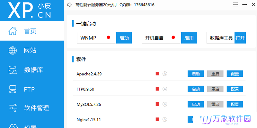
Task: Close the application window
Action: (x=253, y=4)
